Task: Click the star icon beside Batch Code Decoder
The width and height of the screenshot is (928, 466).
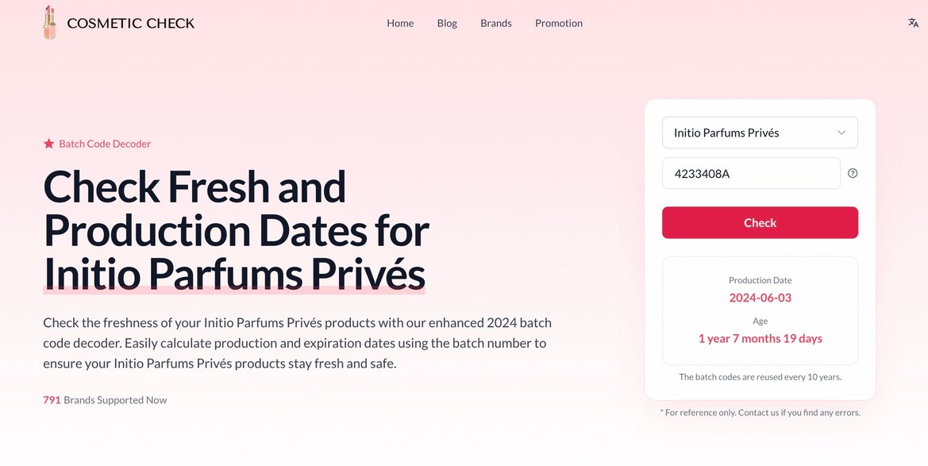Action: point(48,144)
